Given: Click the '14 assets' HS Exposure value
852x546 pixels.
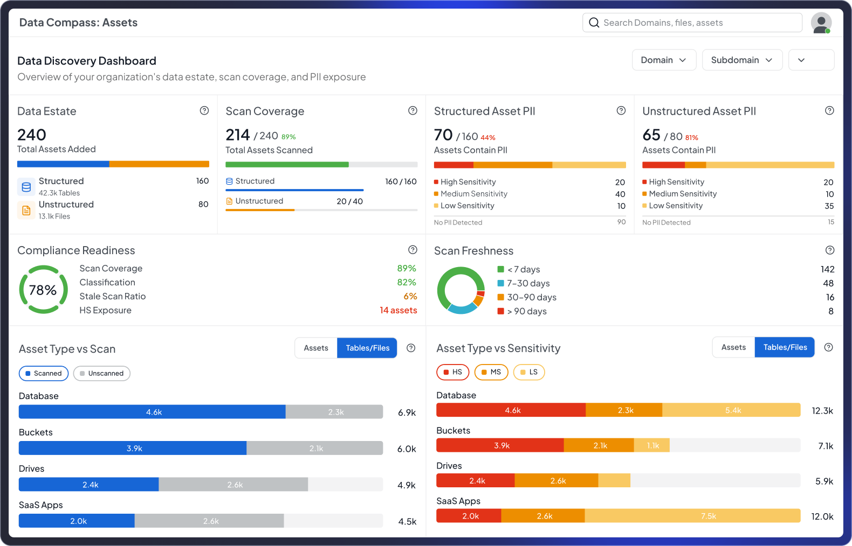Looking at the screenshot, I should (x=398, y=310).
